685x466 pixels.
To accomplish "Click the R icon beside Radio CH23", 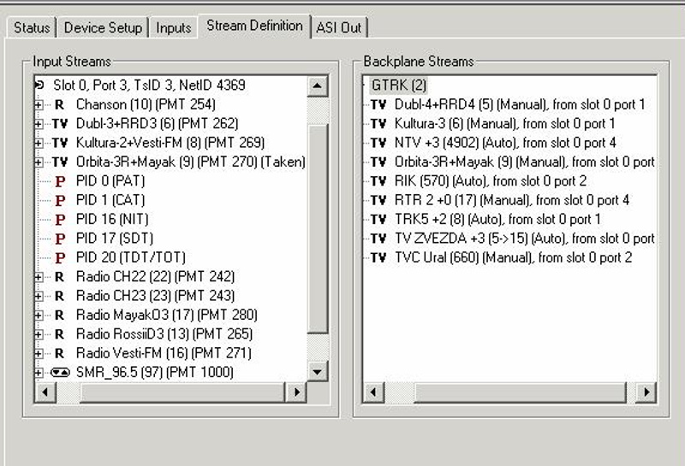I will tap(59, 296).
